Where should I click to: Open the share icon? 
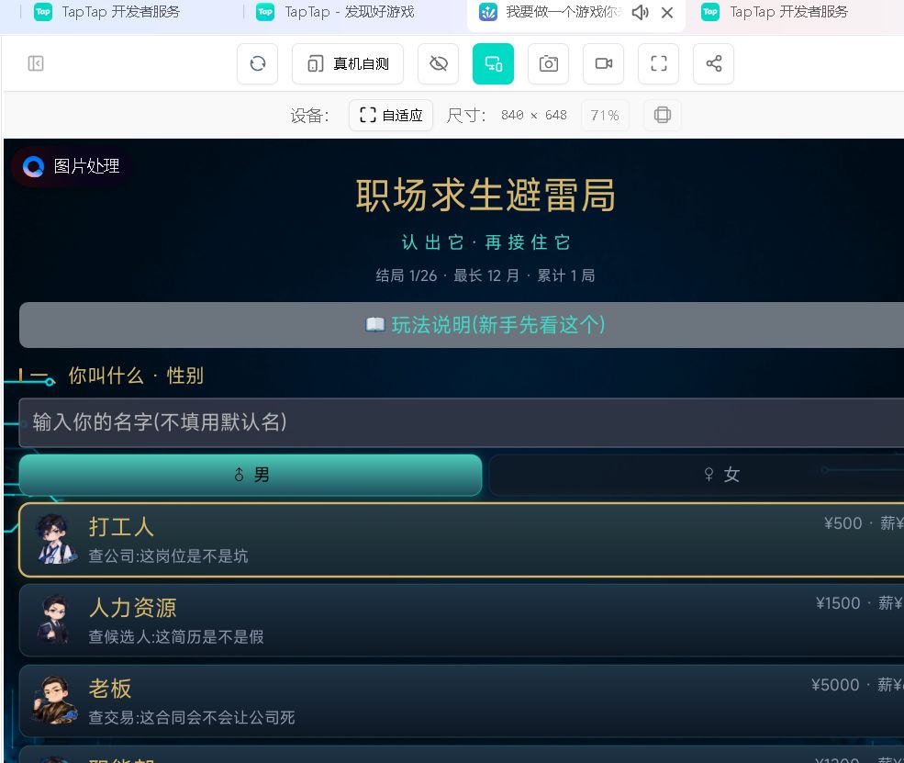(713, 63)
